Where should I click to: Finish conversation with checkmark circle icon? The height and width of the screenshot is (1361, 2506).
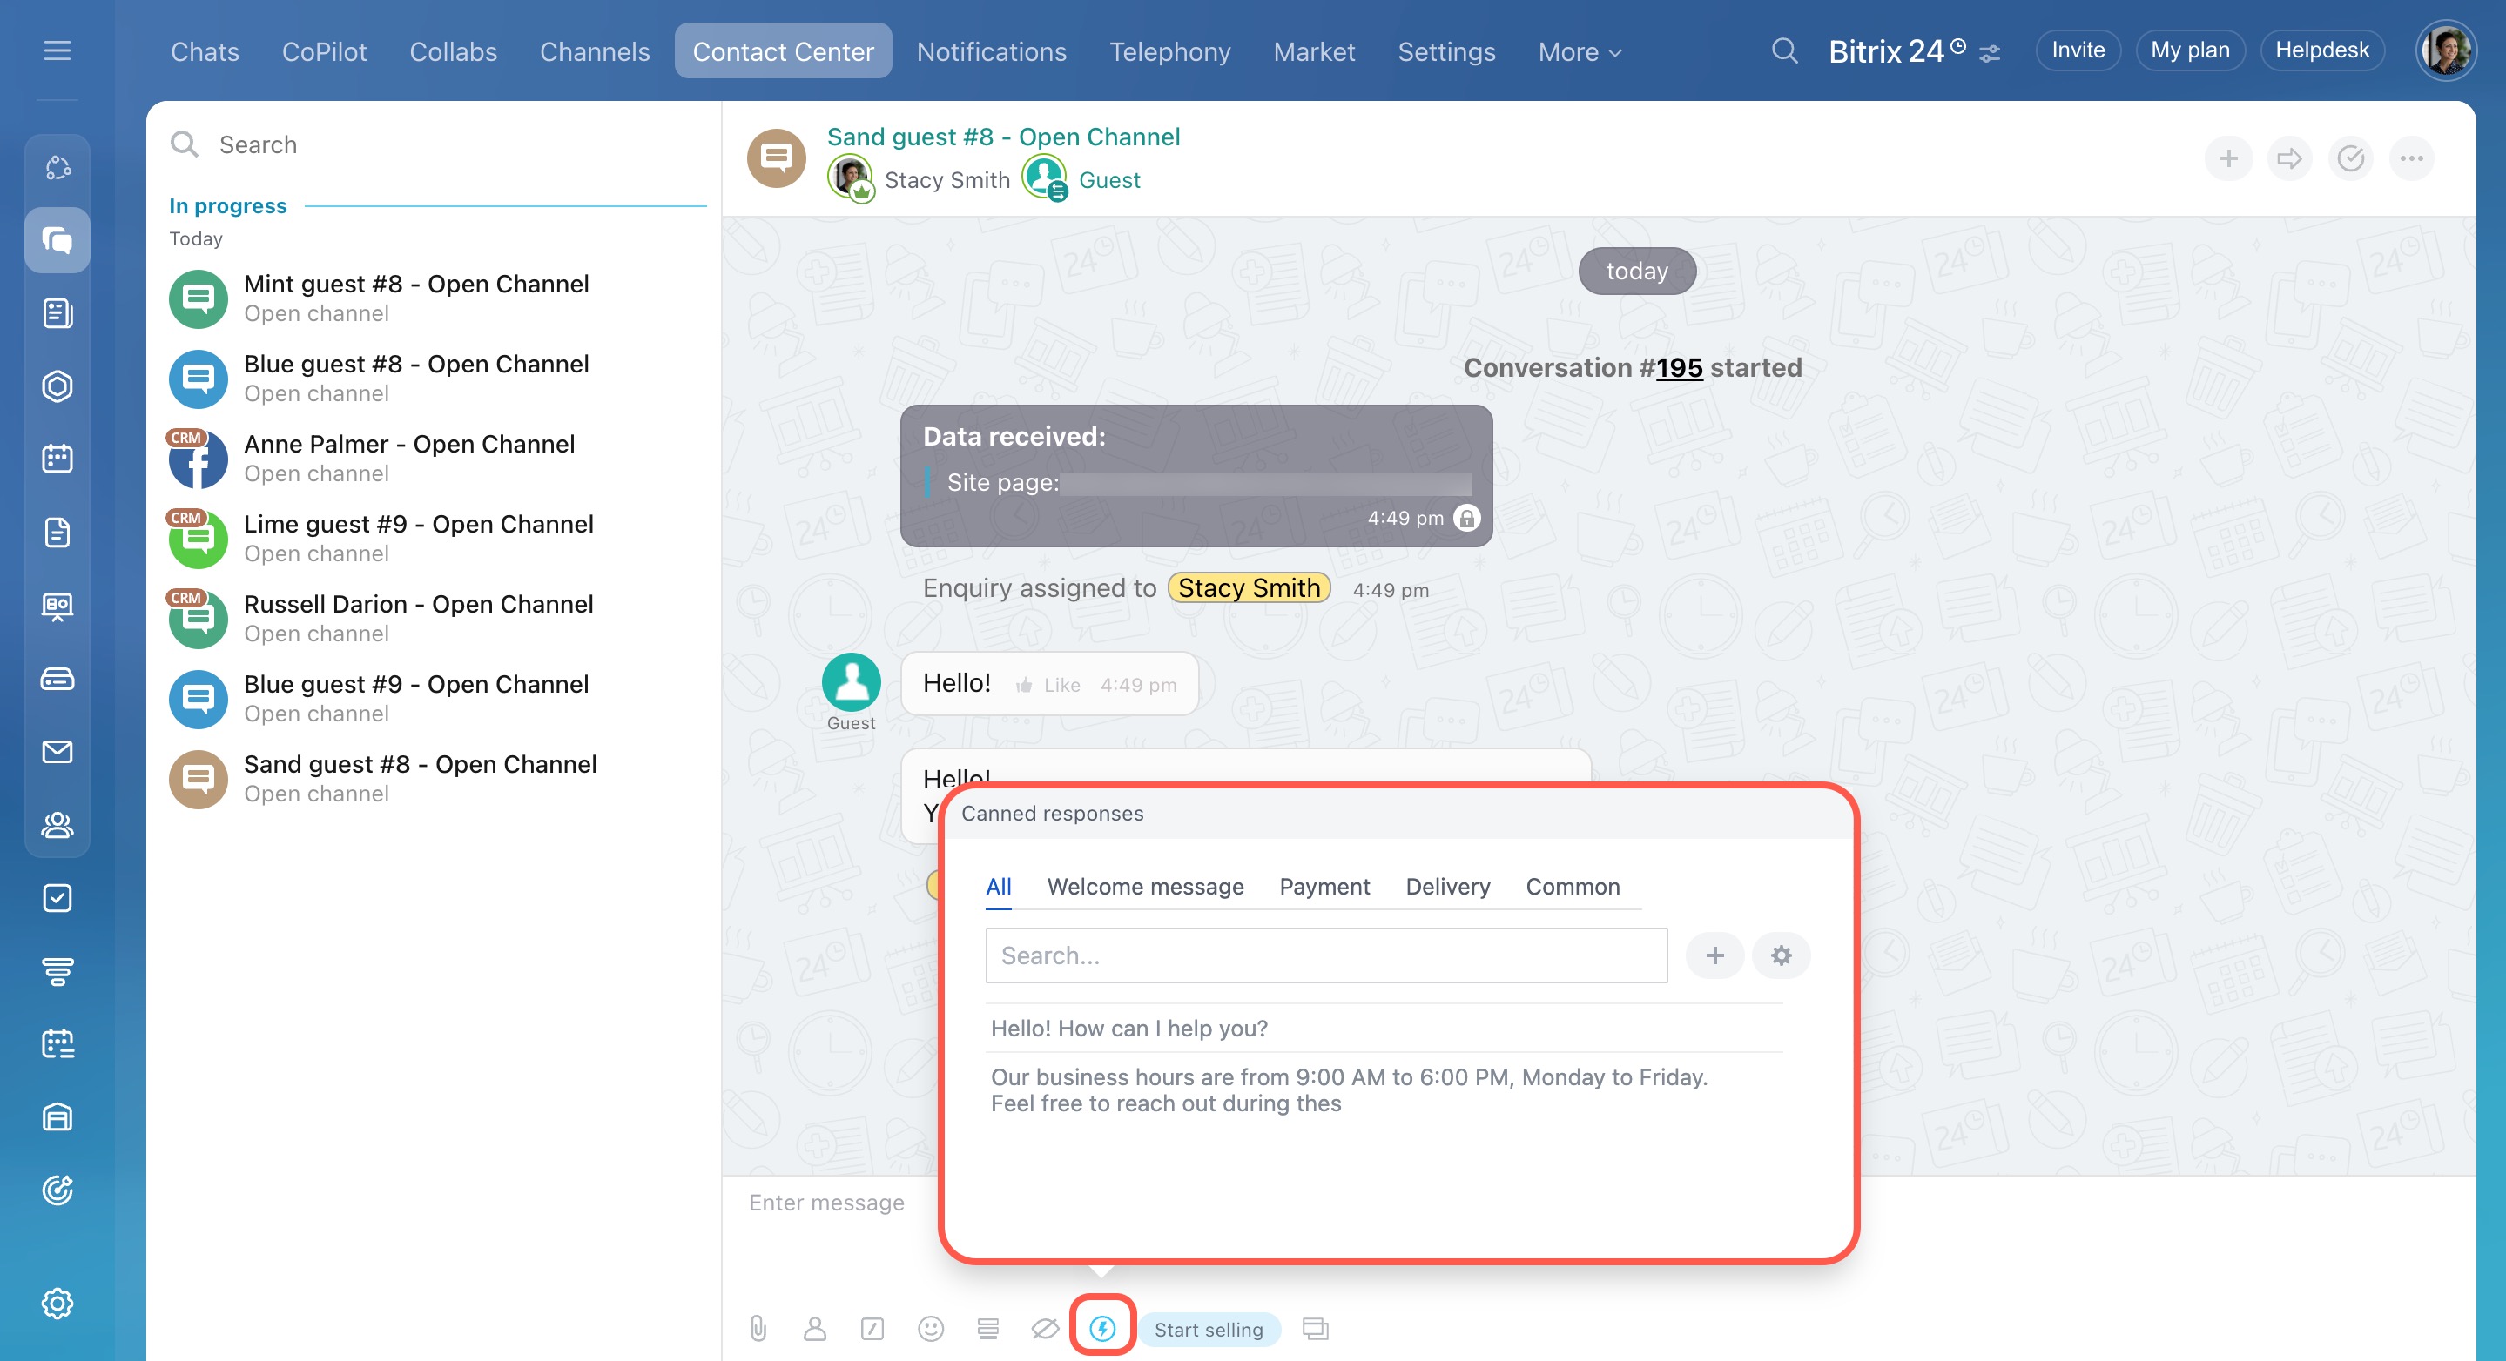2350,158
